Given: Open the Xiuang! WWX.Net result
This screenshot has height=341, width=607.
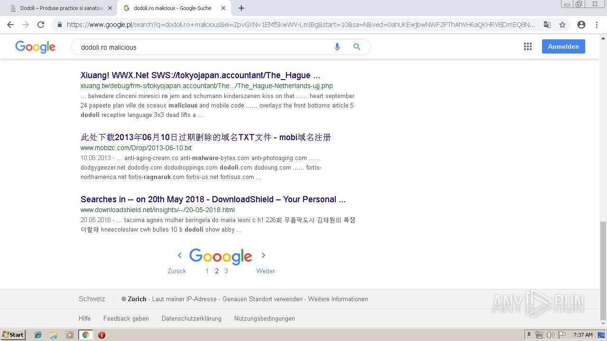Looking at the screenshot, I should click(x=200, y=75).
